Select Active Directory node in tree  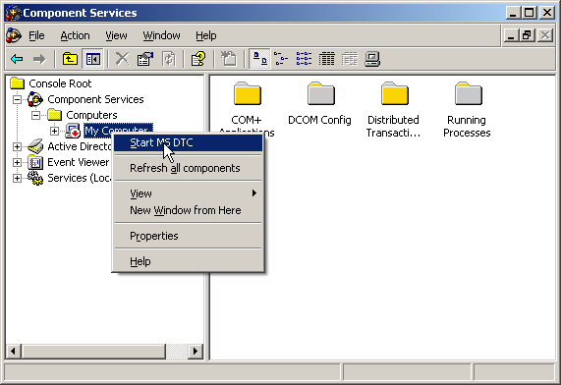(x=80, y=146)
